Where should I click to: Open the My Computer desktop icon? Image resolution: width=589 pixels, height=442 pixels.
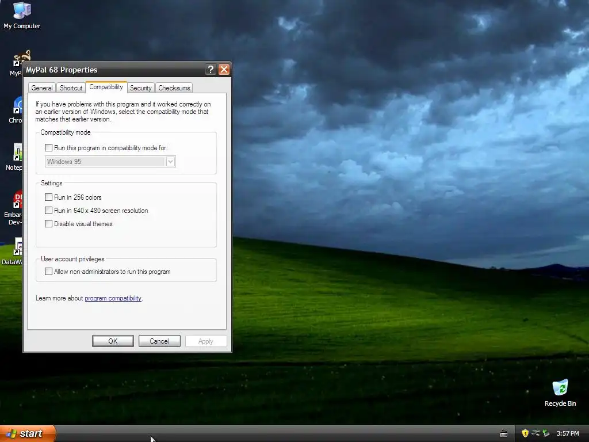coord(22,16)
